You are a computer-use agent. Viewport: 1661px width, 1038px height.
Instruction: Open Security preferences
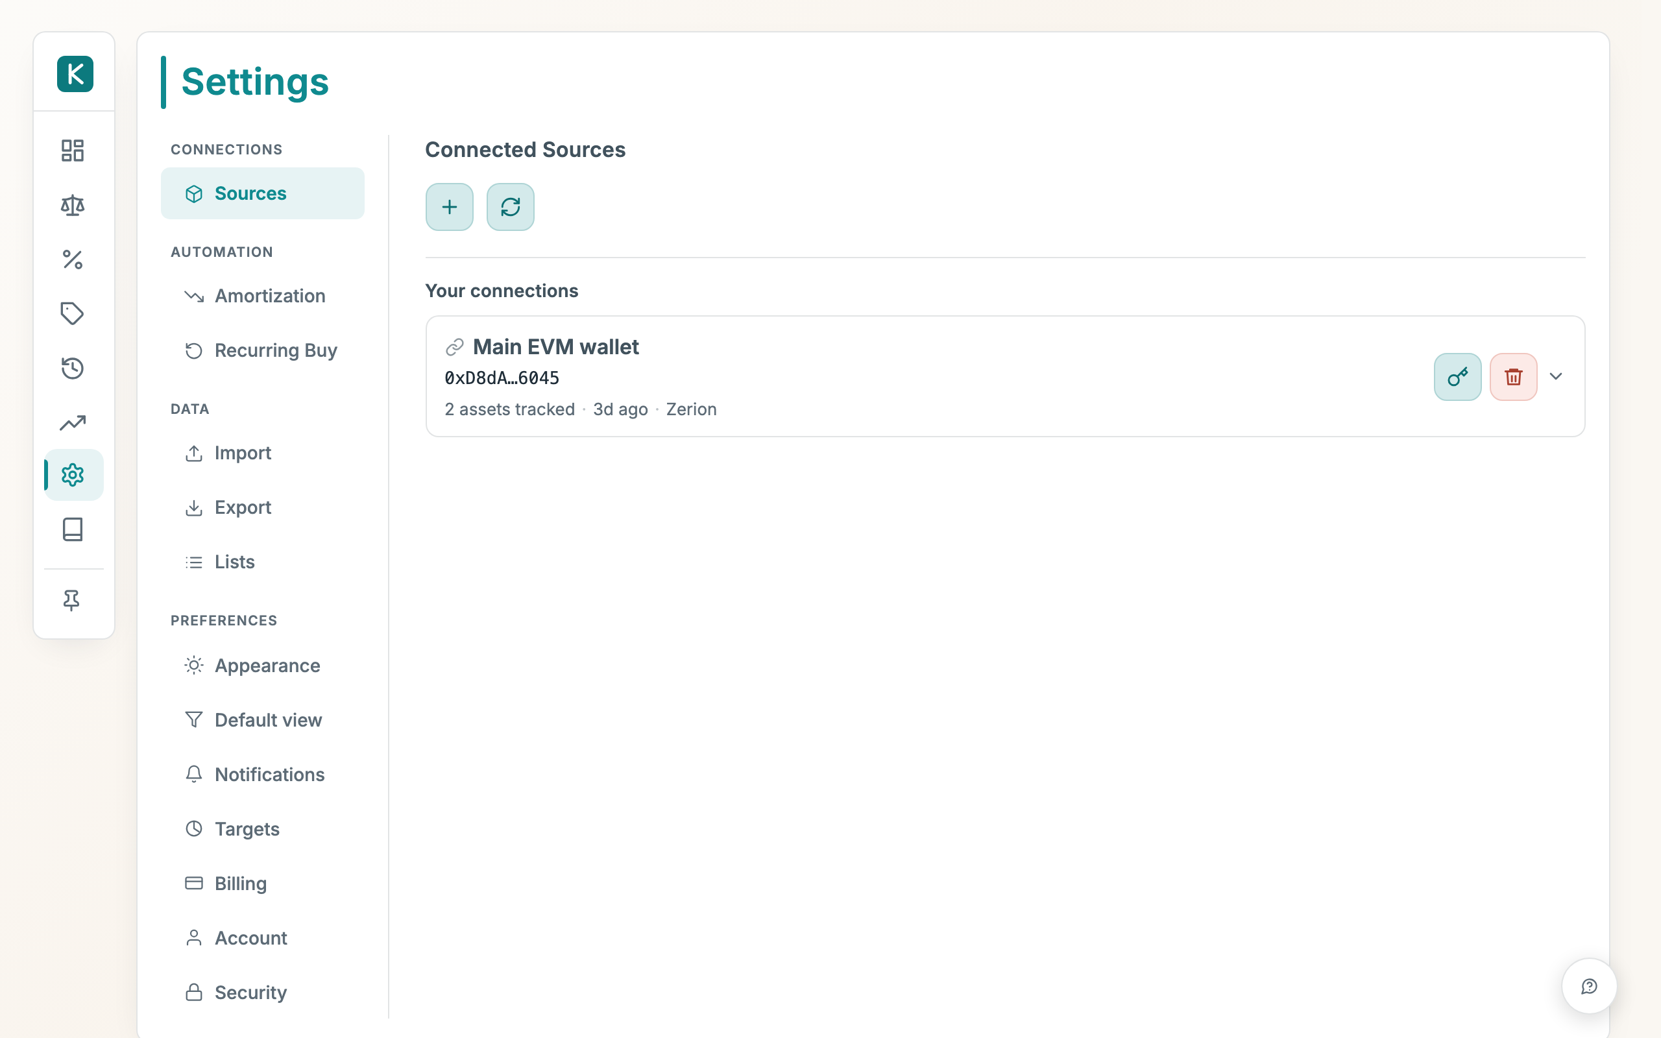point(263,992)
